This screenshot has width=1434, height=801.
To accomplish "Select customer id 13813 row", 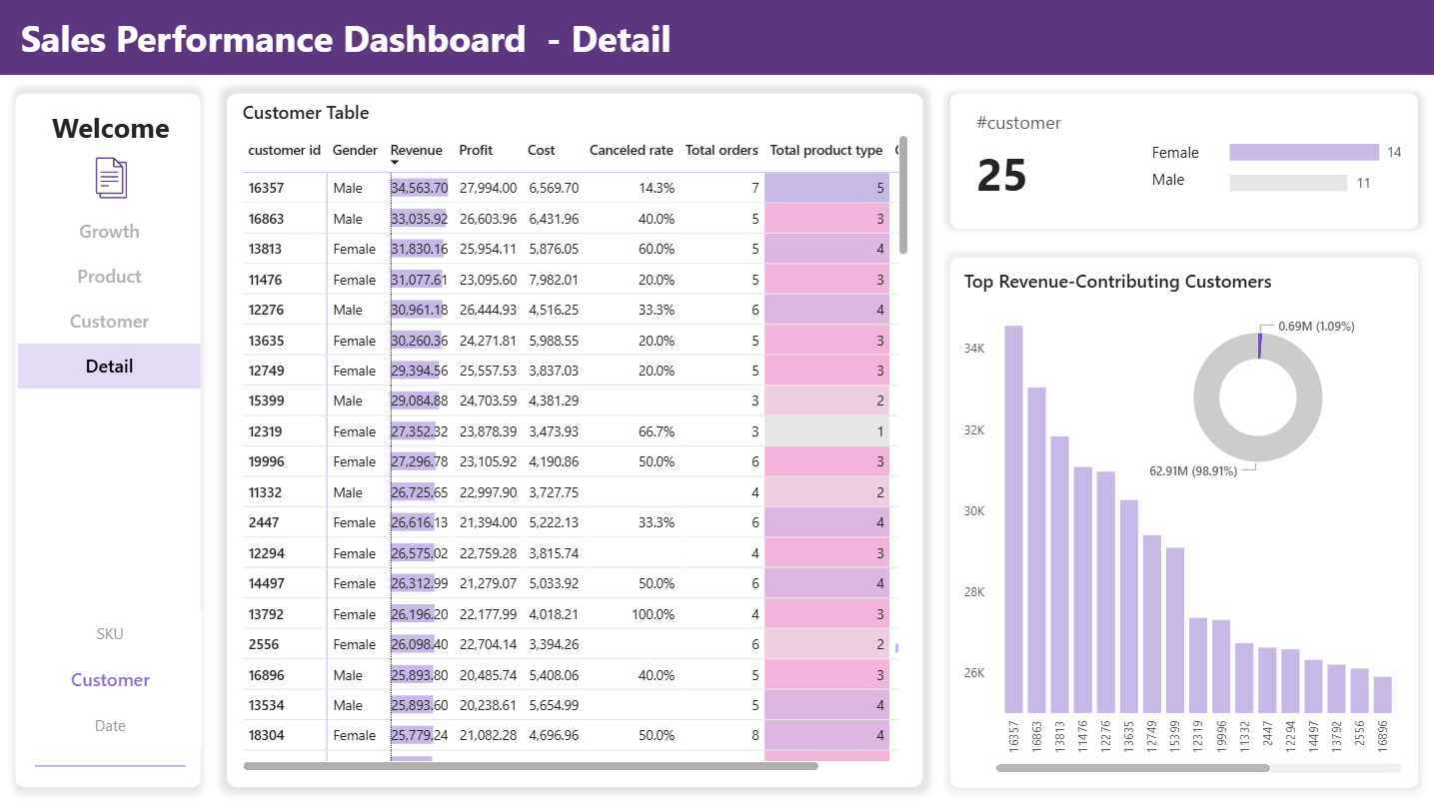I will [265, 249].
